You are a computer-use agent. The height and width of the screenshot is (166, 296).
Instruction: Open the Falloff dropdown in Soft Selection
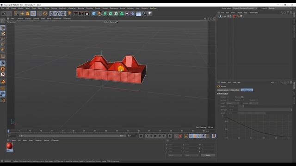(x=233, y=103)
